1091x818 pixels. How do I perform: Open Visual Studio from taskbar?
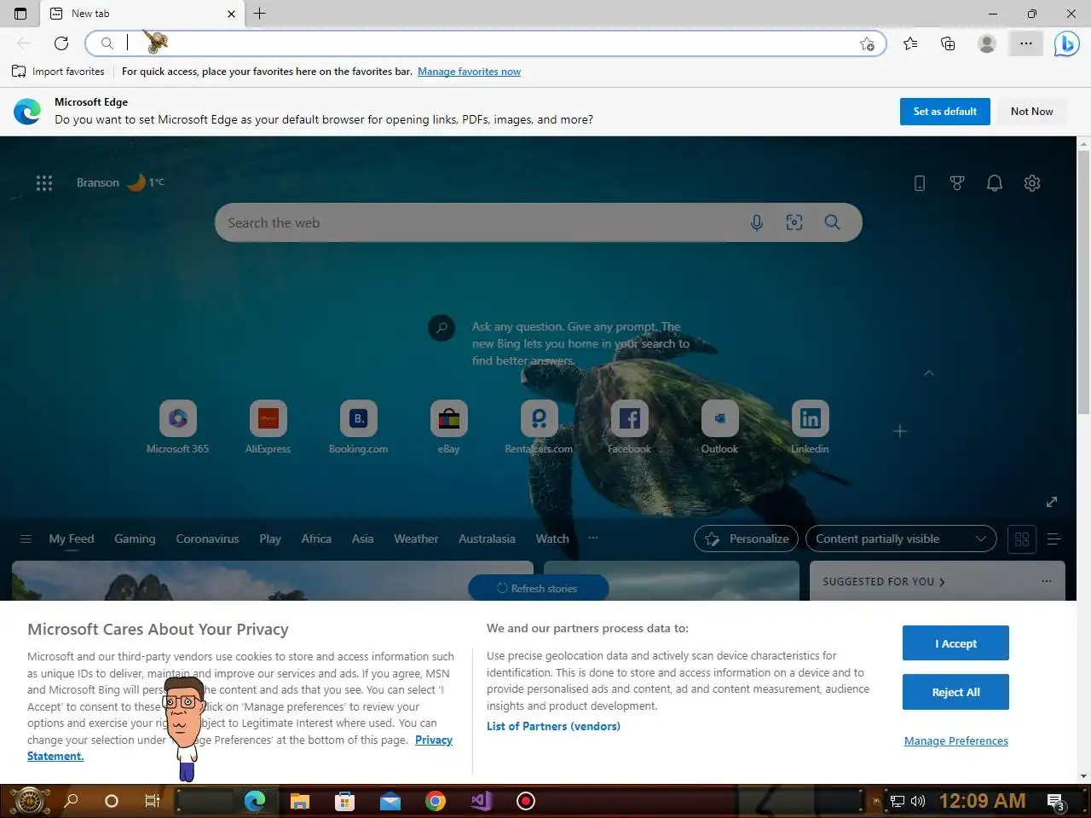point(481,801)
